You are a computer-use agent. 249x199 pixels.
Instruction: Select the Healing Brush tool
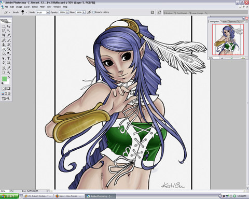(x=4, y=40)
